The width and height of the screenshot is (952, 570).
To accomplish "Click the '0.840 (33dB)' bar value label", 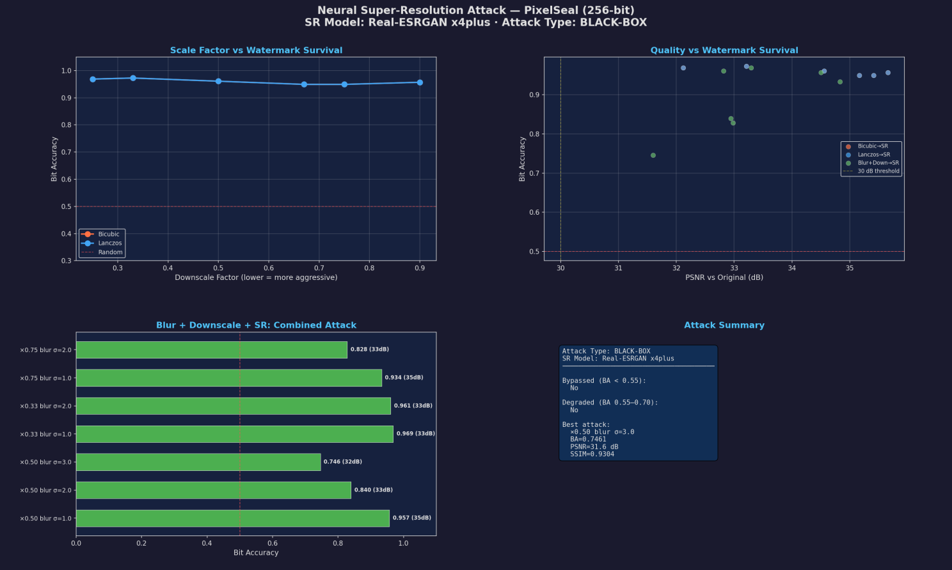I will click(x=374, y=490).
